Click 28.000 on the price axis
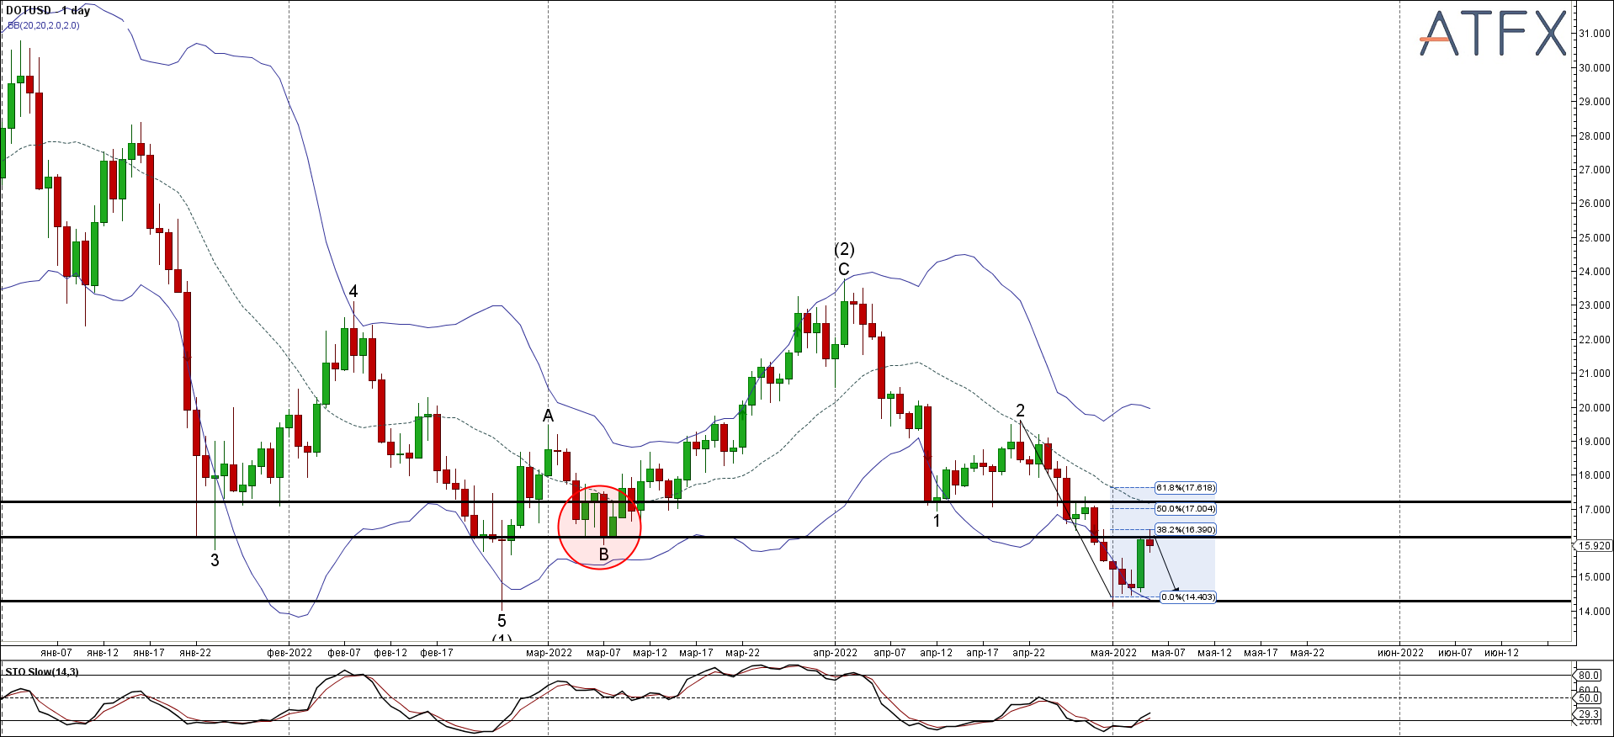 pos(1594,136)
